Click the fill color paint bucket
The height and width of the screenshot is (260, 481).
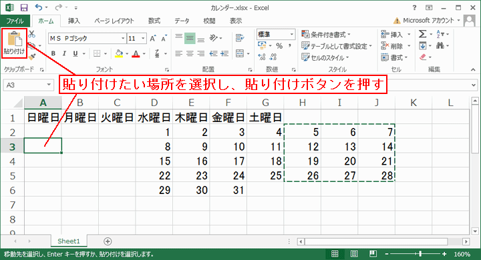click(119, 53)
